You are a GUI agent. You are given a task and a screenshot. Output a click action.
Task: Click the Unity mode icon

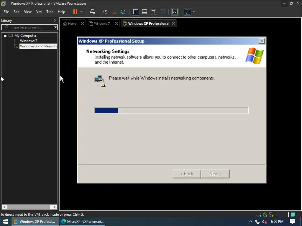[x=163, y=12]
